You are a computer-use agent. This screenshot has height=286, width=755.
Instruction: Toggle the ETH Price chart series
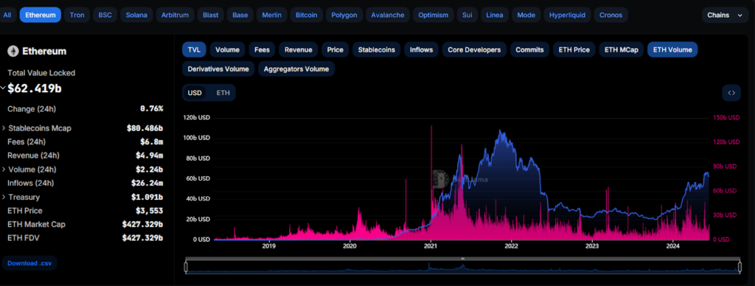(x=574, y=49)
